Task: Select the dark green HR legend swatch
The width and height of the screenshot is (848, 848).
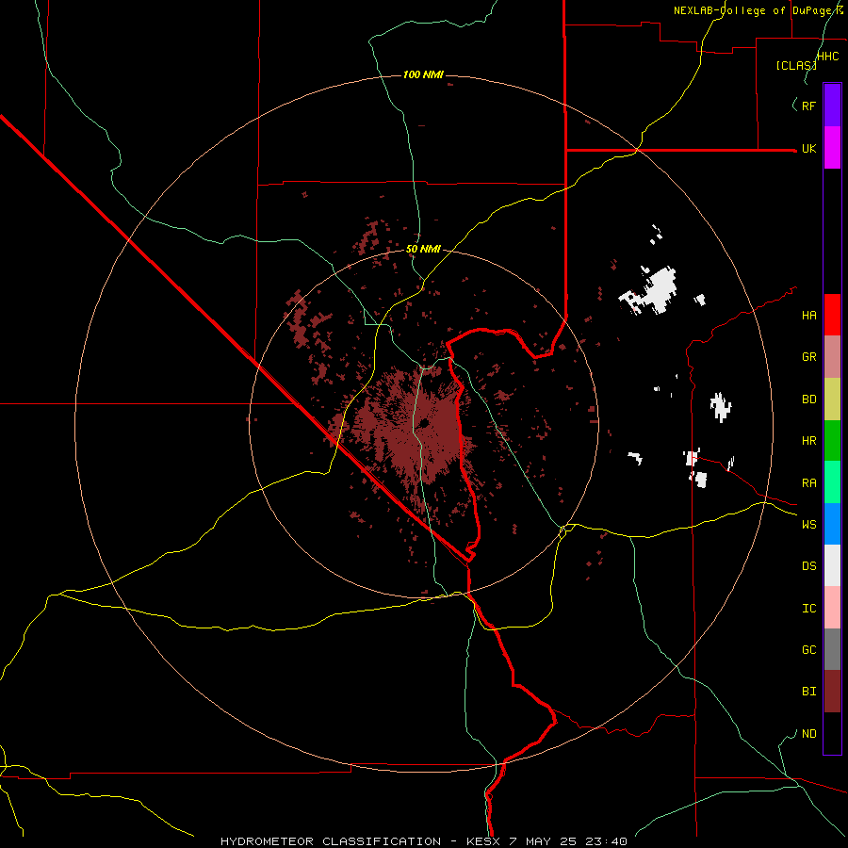Action: tap(832, 441)
